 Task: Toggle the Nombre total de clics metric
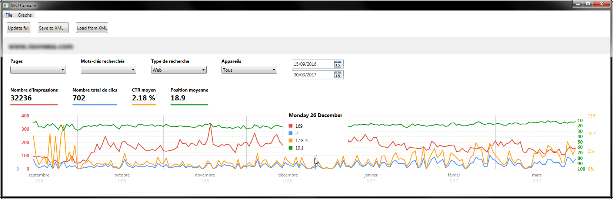coord(94,95)
